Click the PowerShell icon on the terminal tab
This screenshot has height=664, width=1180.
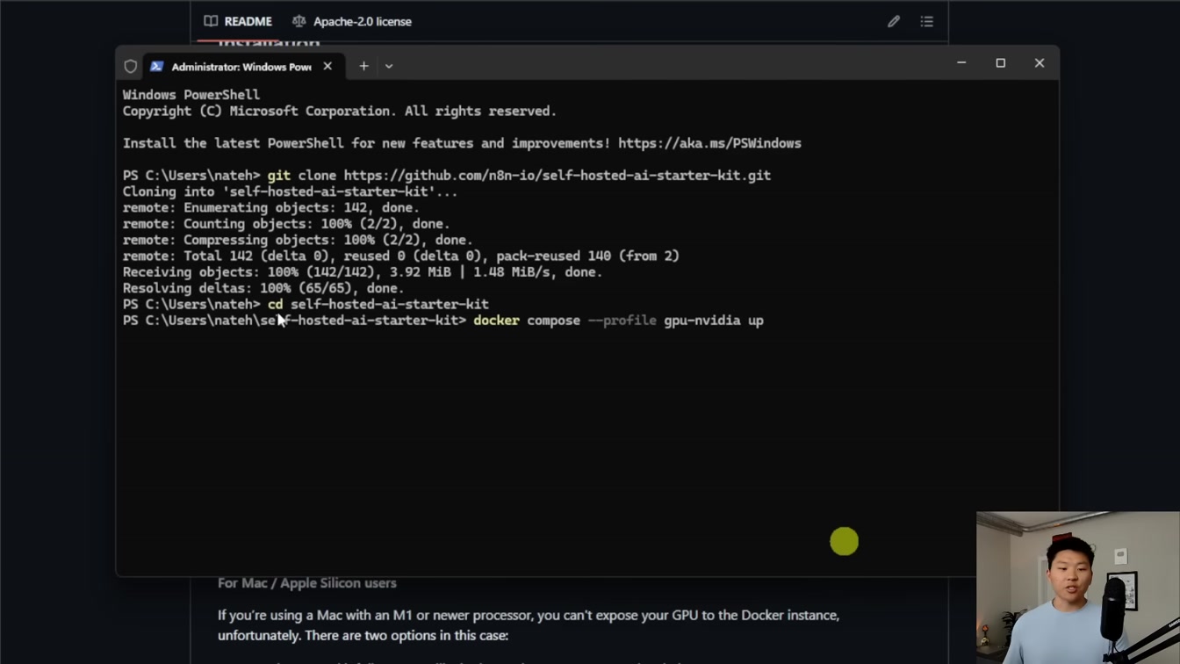coord(157,67)
